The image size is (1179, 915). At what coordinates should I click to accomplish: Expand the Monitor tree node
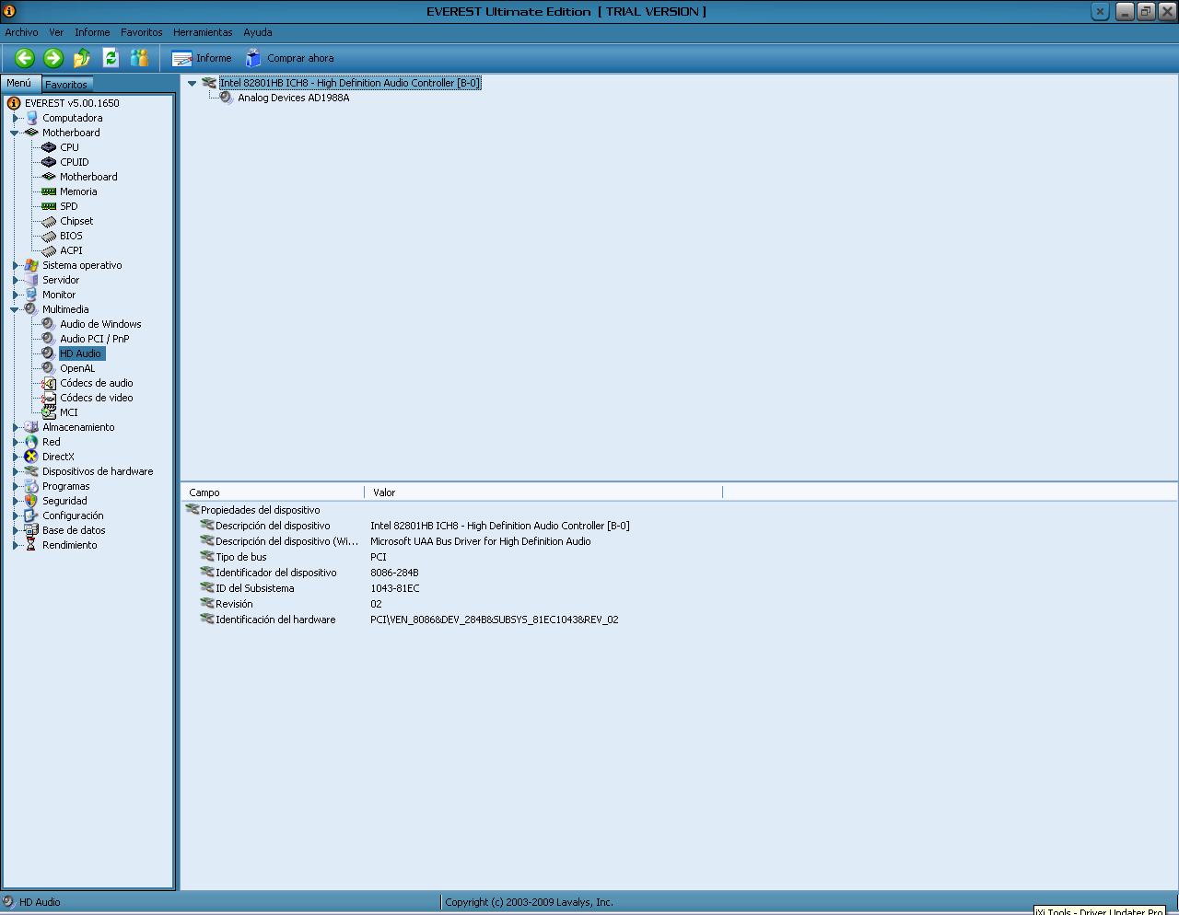(15, 295)
